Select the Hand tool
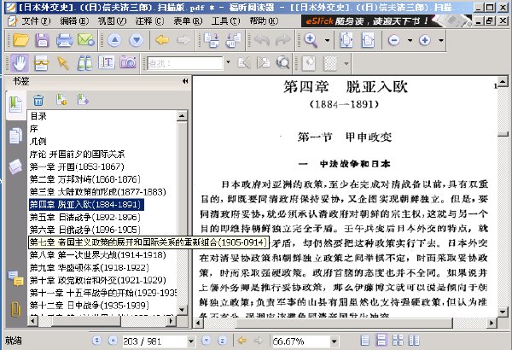The image size is (512, 350). [x=20, y=63]
